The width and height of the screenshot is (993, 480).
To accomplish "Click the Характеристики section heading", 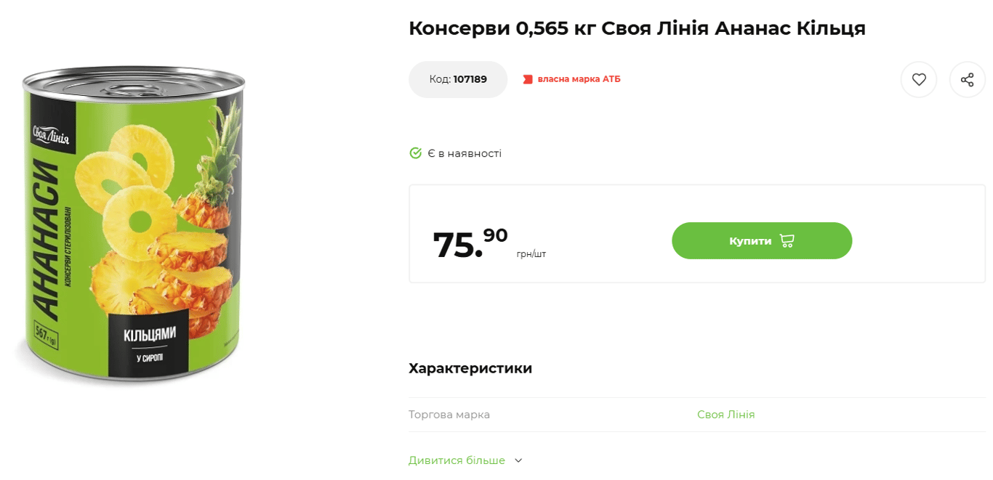I will click(470, 368).
